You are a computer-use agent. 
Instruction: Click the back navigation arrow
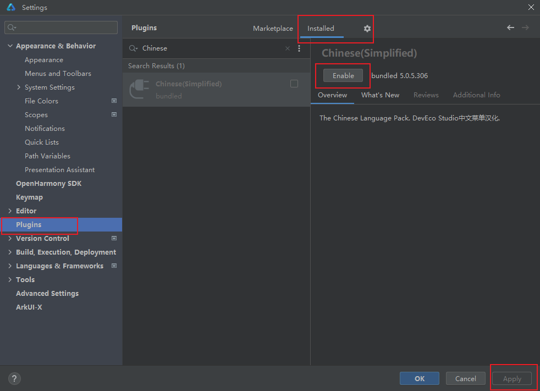tap(510, 28)
